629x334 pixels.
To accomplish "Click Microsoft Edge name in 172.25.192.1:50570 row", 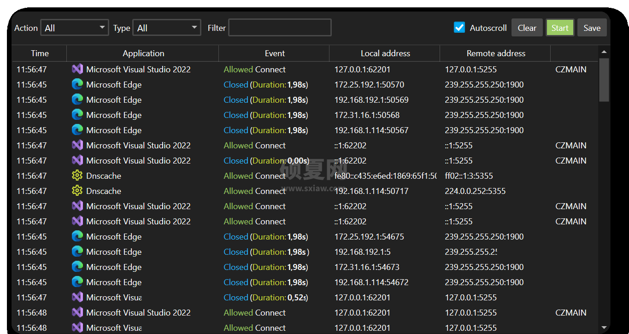I will pyautogui.click(x=114, y=85).
